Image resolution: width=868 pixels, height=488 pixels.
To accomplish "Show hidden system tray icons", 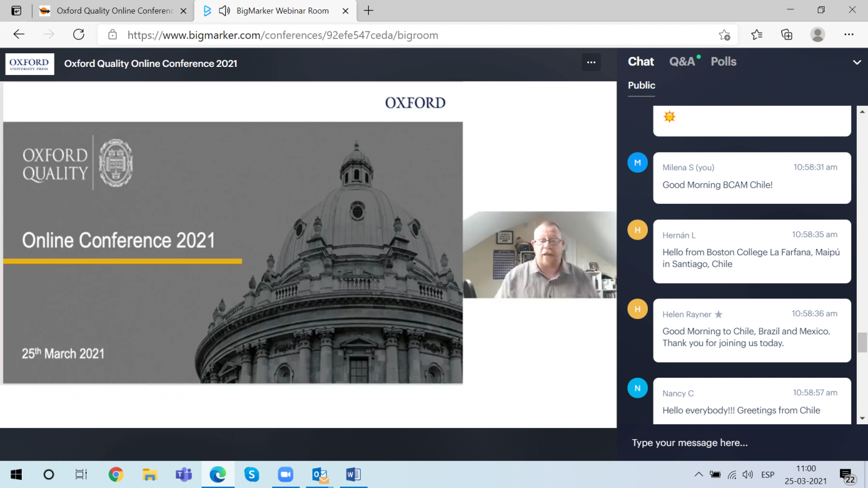I will tap(699, 474).
